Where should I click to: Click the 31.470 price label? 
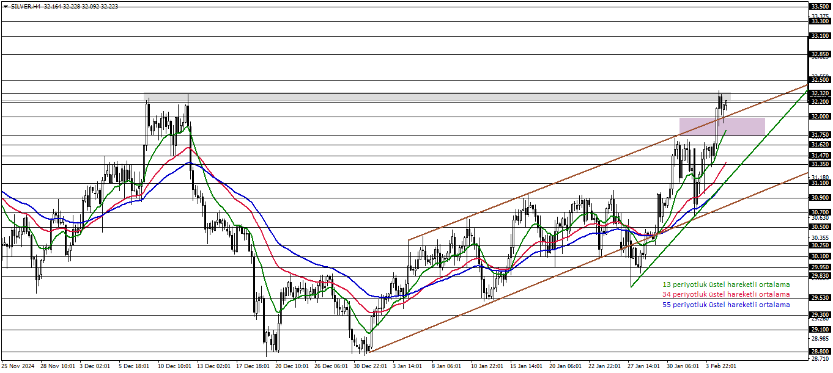tap(820, 156)
